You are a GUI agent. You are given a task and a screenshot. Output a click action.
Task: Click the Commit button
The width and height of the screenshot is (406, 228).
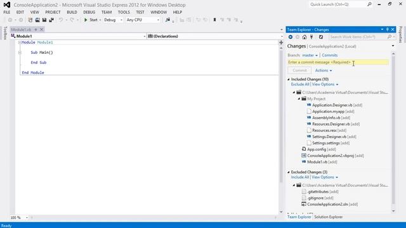click(299, 70)
